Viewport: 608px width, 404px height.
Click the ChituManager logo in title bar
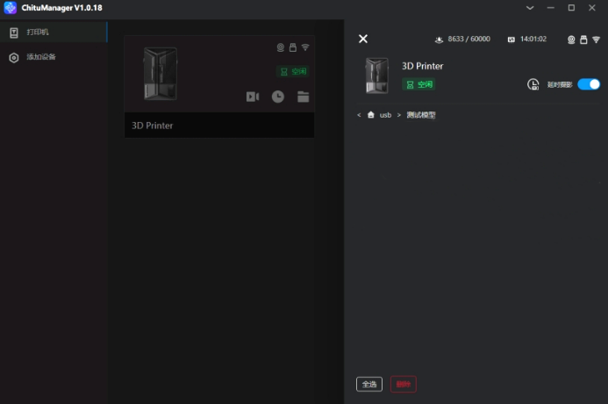point(11,8)
